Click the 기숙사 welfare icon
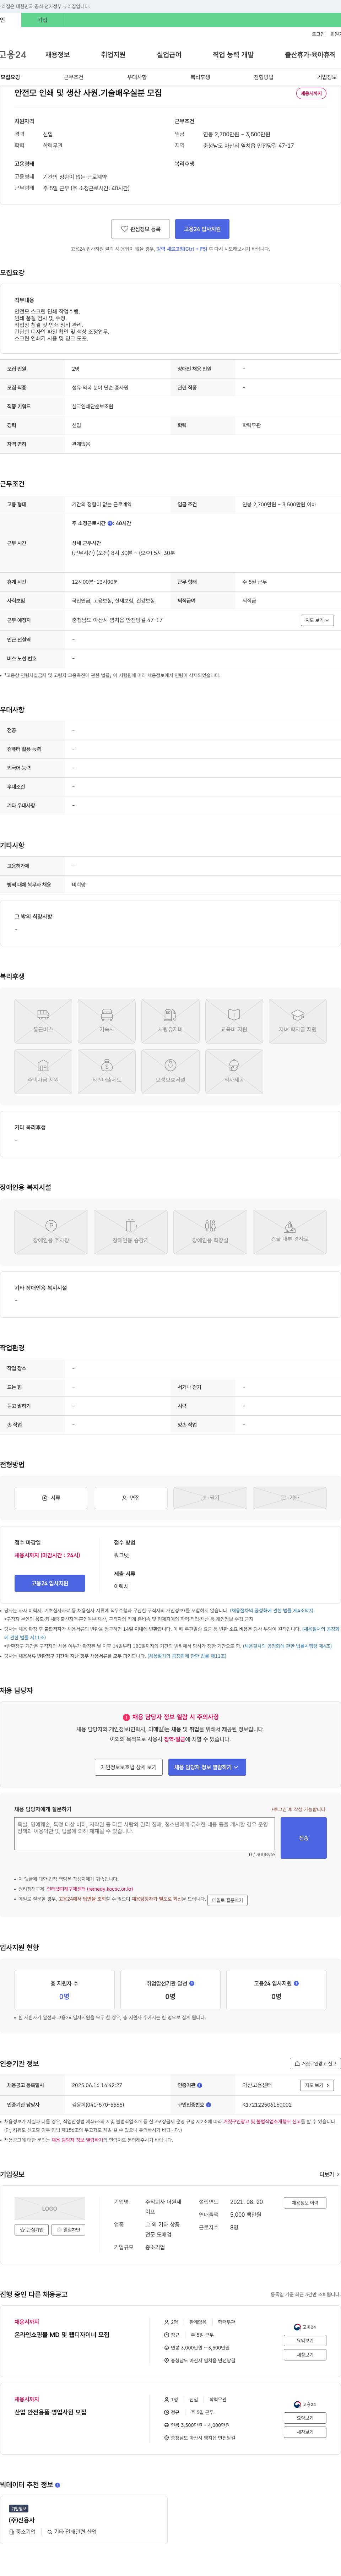Screen dimensions: 341x2576 pos(107,1021)
